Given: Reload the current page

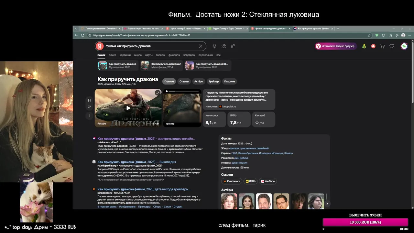Looking at the screenshot, I should [x=82, y=35].
